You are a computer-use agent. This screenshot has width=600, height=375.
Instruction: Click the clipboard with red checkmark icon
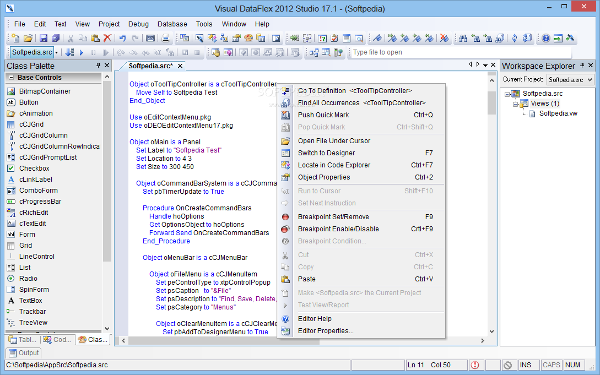click(334, 38)
